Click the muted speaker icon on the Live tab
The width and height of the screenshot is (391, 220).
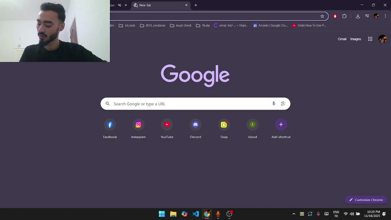click(119, 5)
